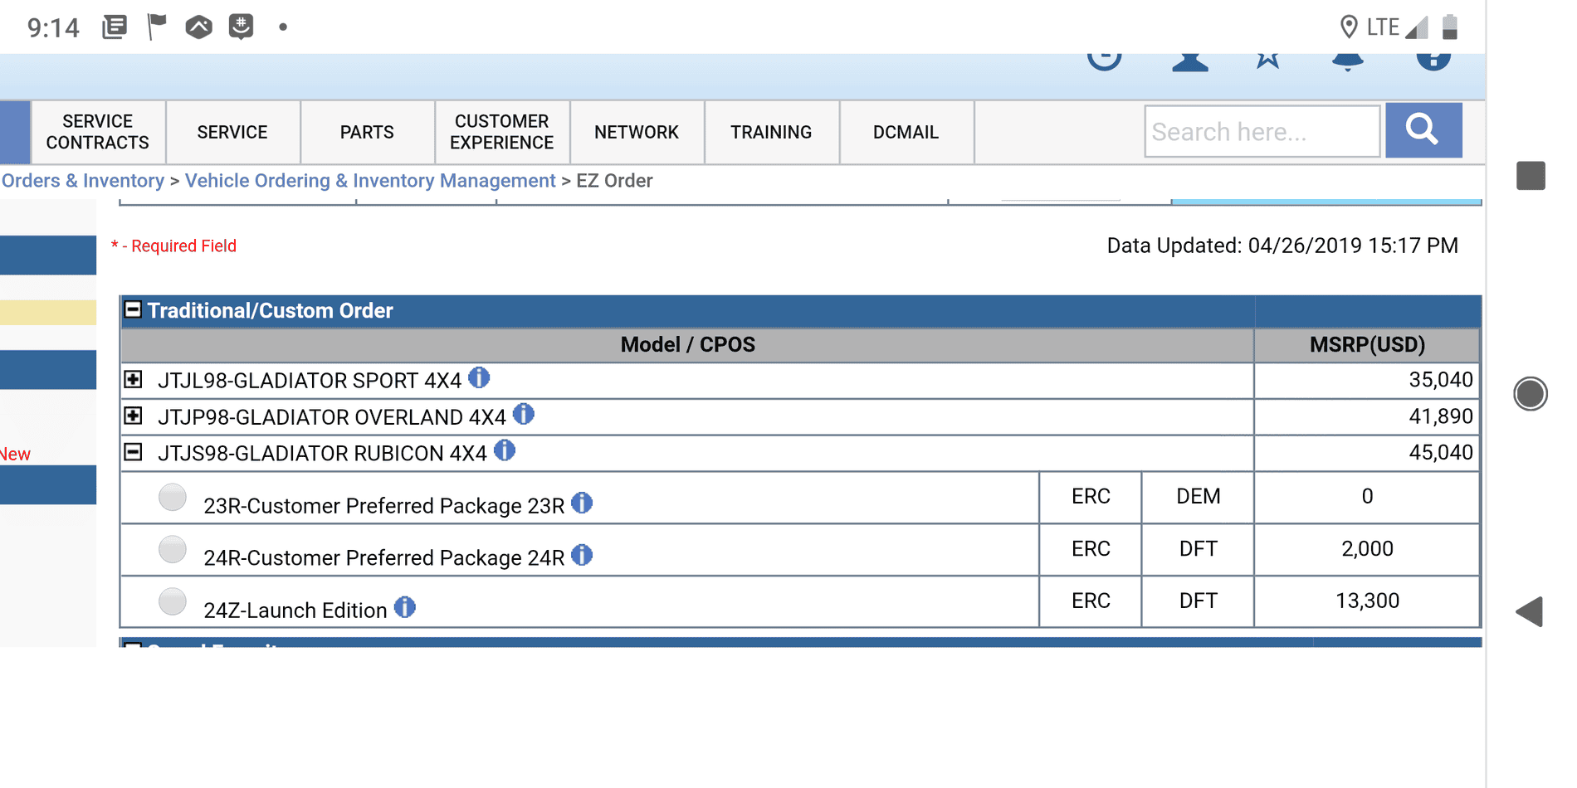This screenshot has width=1577, height=788.
Task: Click 2,000 price for Package 24R
Action: (1367, 548)
